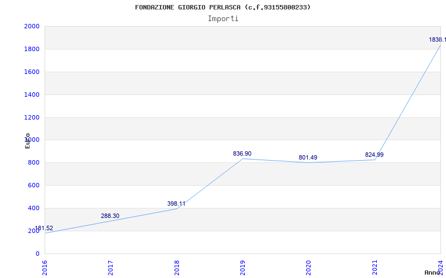Click the Euro y-axis title
Viewport: 446px width, 278px height.
pos(27,141)
